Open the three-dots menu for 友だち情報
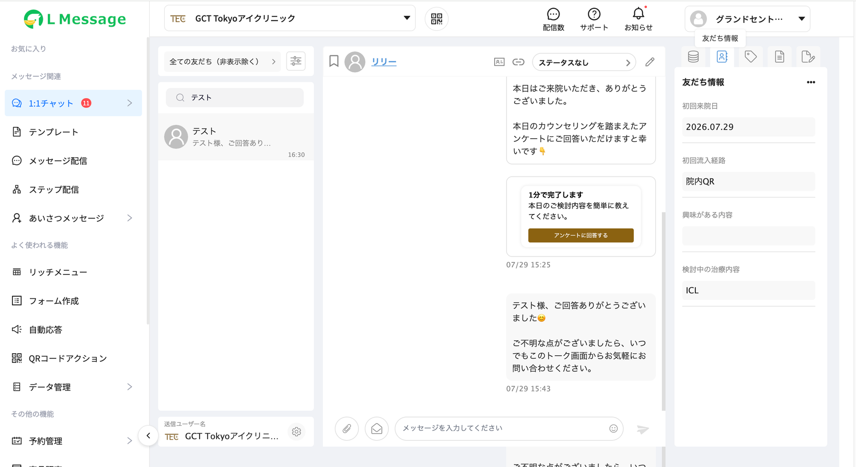Screen dimensions: 856x467 [x=811, y=82]
